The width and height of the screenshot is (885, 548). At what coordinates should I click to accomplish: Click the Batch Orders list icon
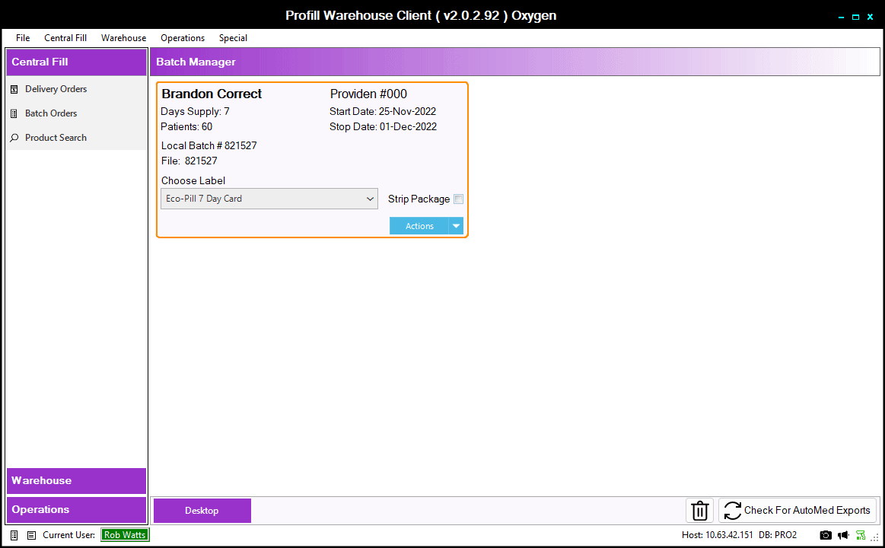pos(14,113)
